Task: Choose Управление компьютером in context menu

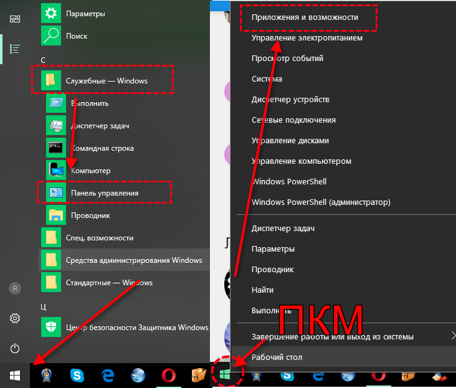Action: tap(302, 161)
